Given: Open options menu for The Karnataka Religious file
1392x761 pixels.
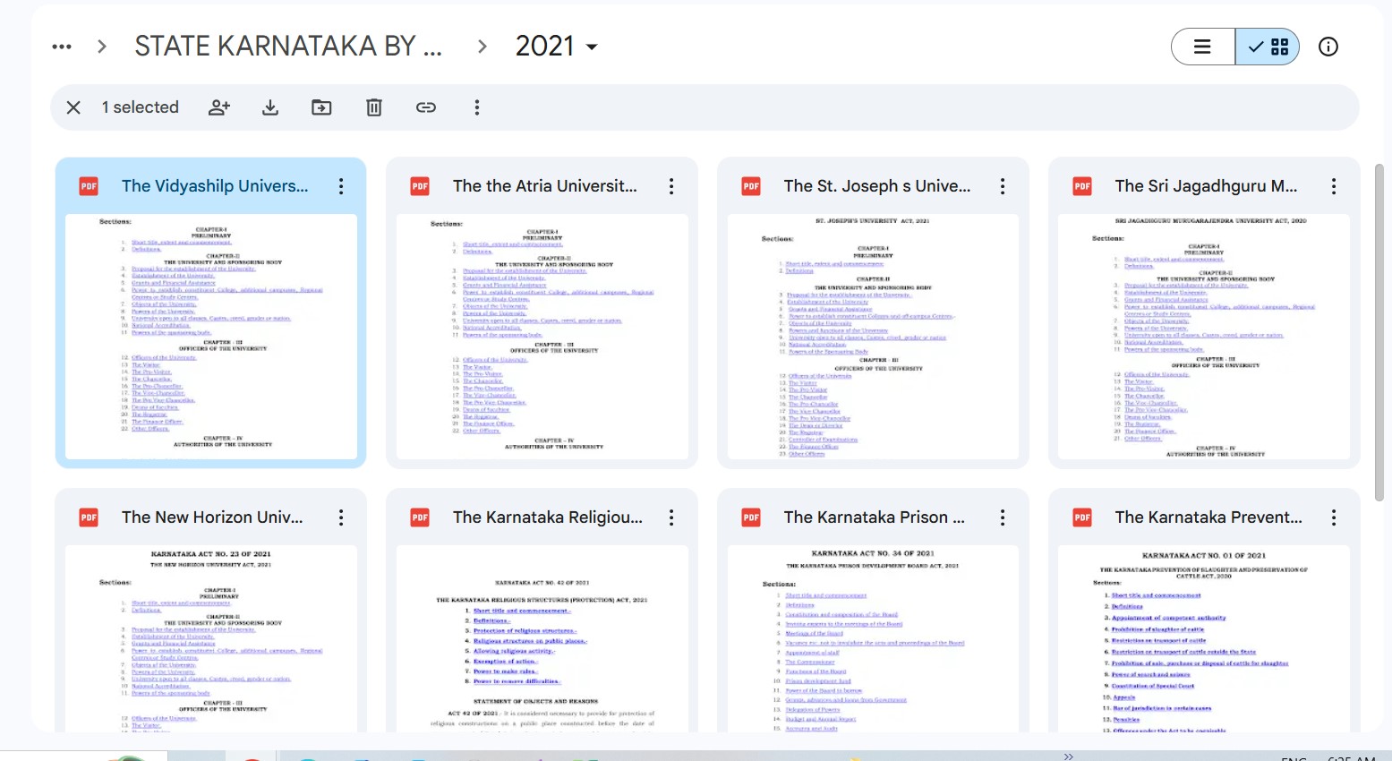Looking at the screenshot, I should coord(671,517).
